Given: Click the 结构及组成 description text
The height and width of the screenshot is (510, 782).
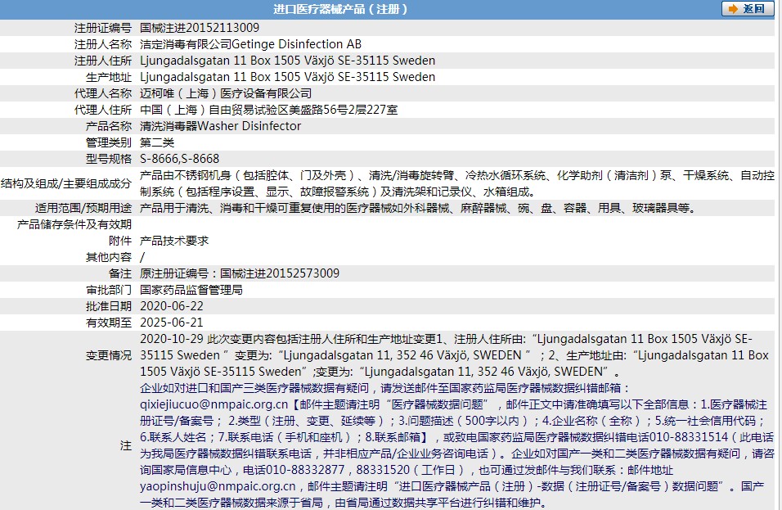Looking at the screenshot, I should [456, 183].
